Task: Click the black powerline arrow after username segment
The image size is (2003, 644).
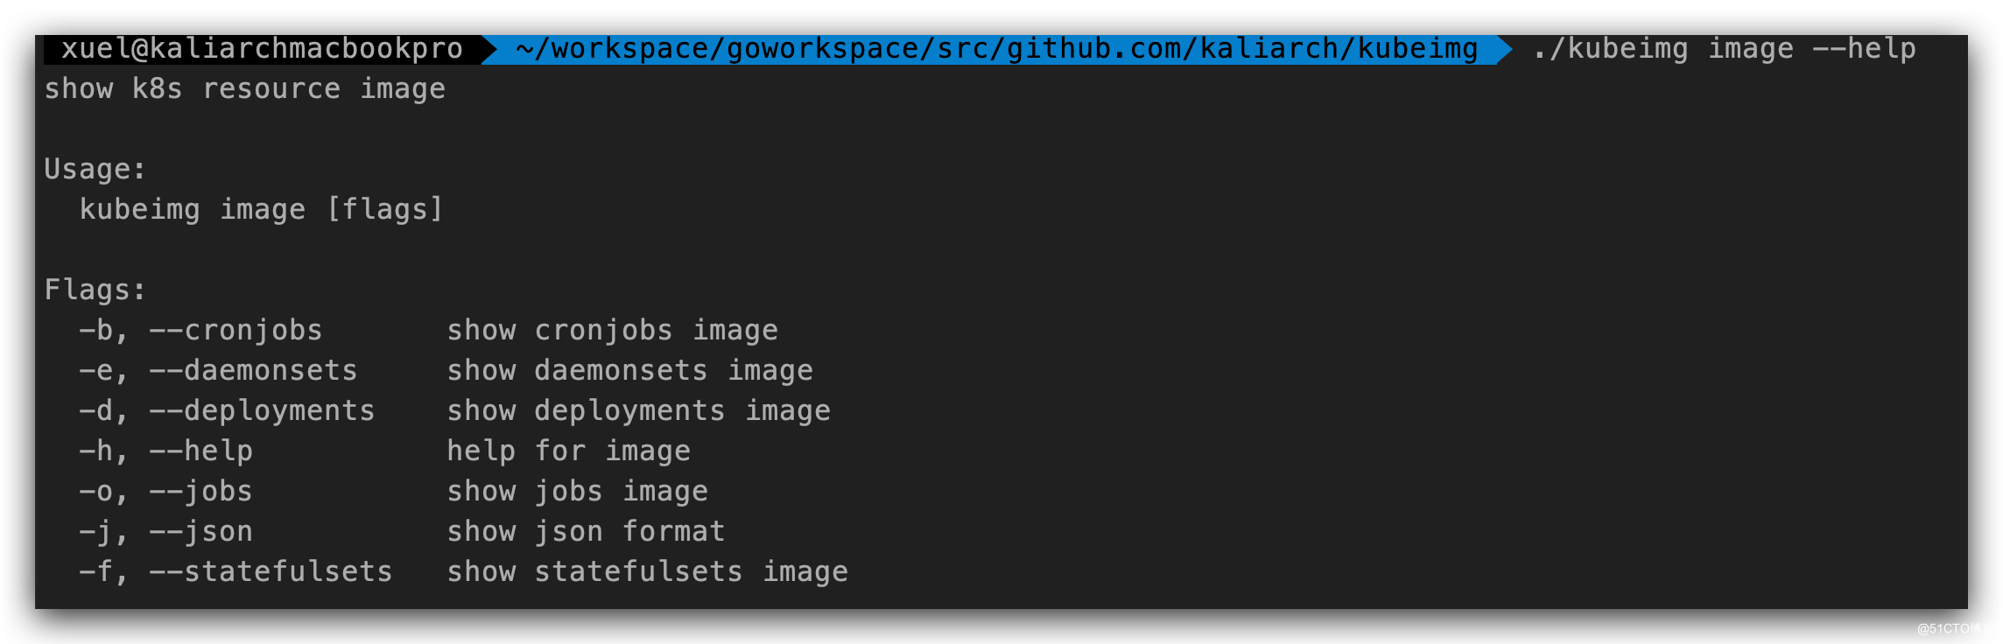Action: (x=489, y=49)
